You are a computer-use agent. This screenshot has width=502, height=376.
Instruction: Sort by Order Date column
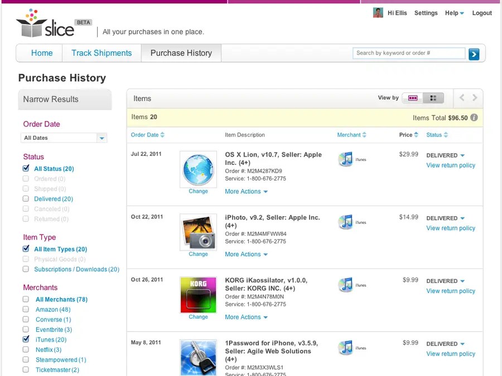148,135
